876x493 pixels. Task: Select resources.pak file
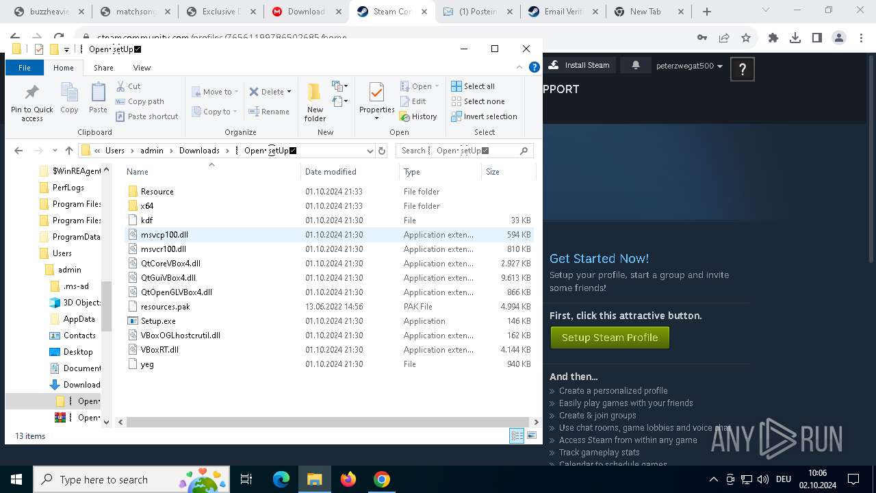coord(329,307)
